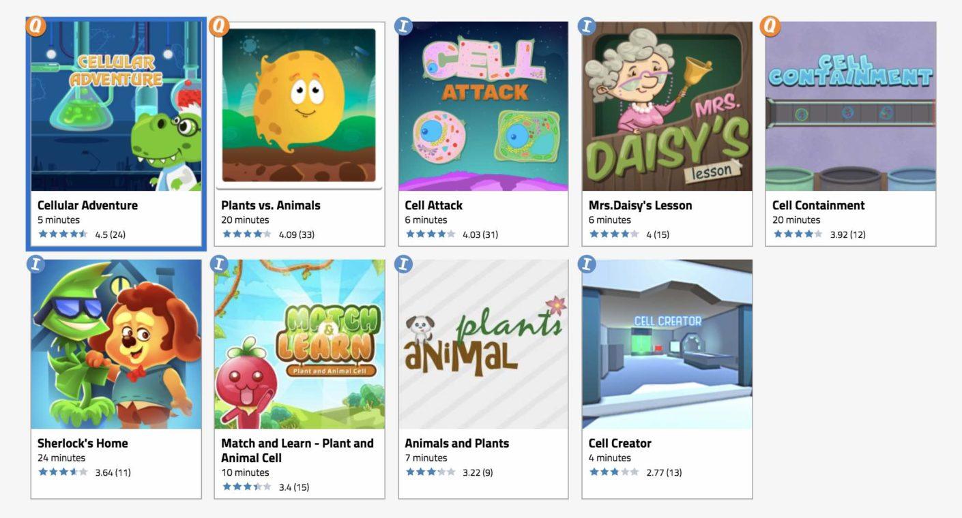Screen dimensions: 962x518
Task: Click the I badge on Sherlock's Home
Action: coord(36,264)
